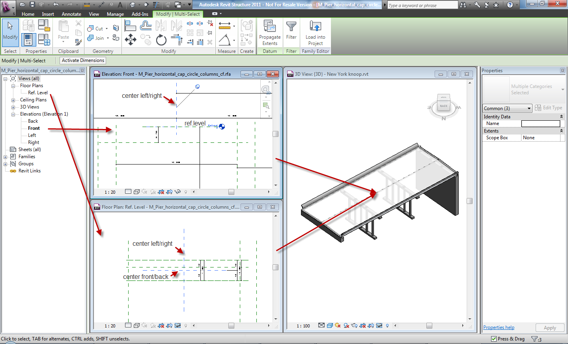Open the Help question mark icon
Viewport: 568px width, 344px height.
510,5
